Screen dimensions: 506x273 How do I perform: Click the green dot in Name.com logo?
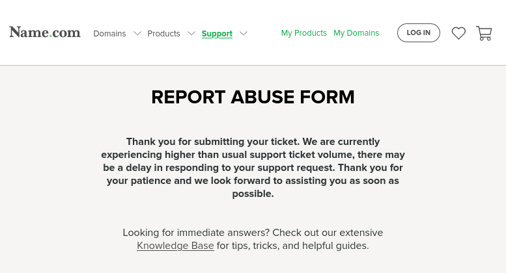click(50, 36)
